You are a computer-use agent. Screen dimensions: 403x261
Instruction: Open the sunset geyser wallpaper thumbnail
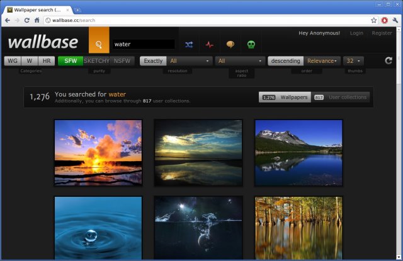tap(98, 153)
